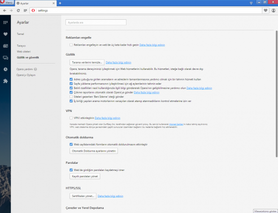Click Sertifikaları yönet button
The image size is (278, 213).
tap(83, 196)
